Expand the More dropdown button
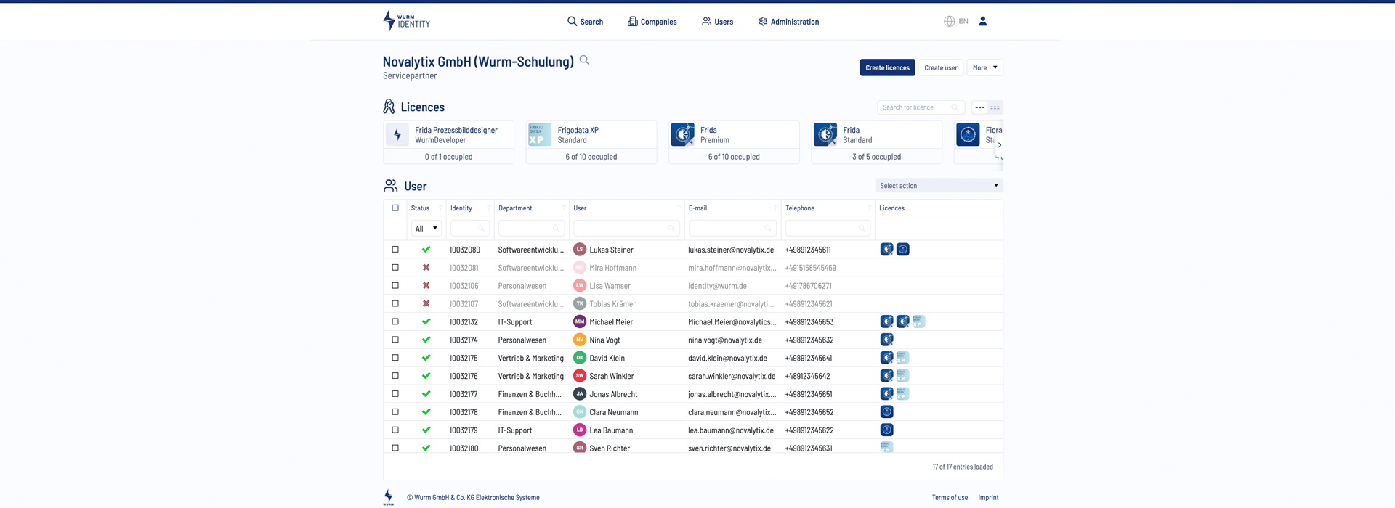 pos(984,67)
